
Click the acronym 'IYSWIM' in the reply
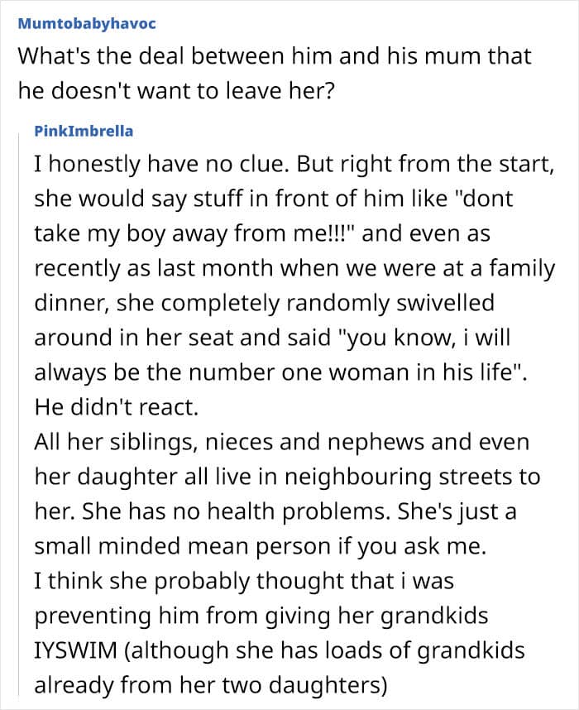coord(76,650)
